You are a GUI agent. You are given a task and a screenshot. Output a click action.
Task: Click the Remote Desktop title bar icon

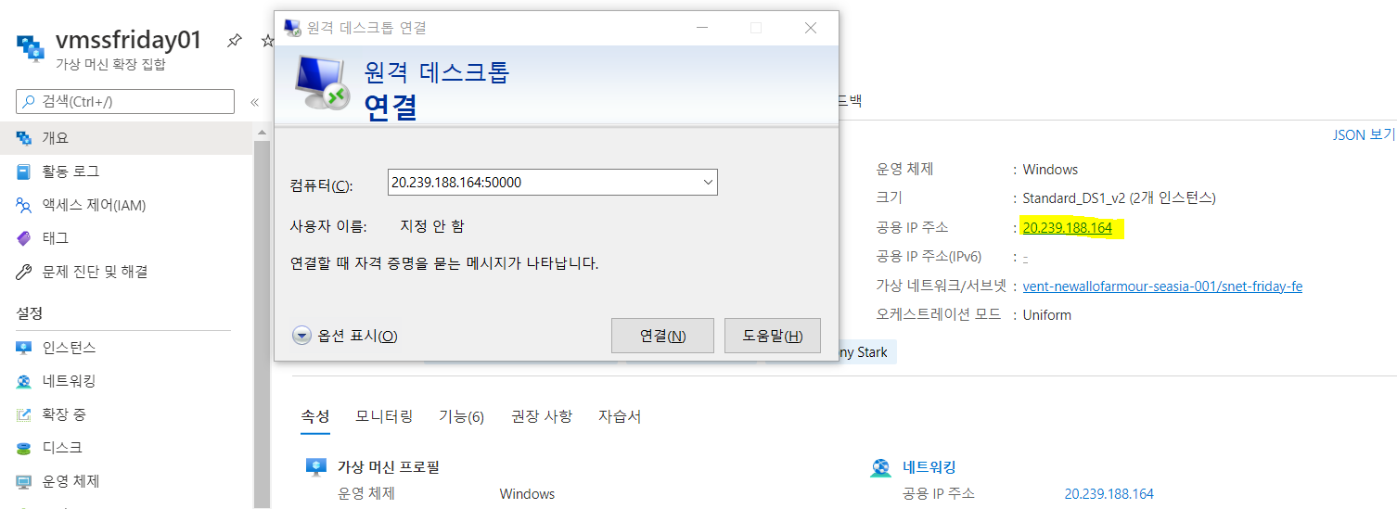pyautogui.click(x=292, y=28)
